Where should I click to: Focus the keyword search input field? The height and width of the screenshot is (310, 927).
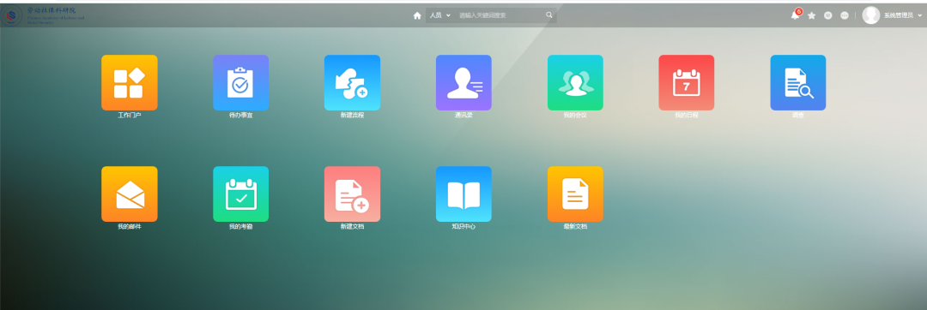coord(500,15)
